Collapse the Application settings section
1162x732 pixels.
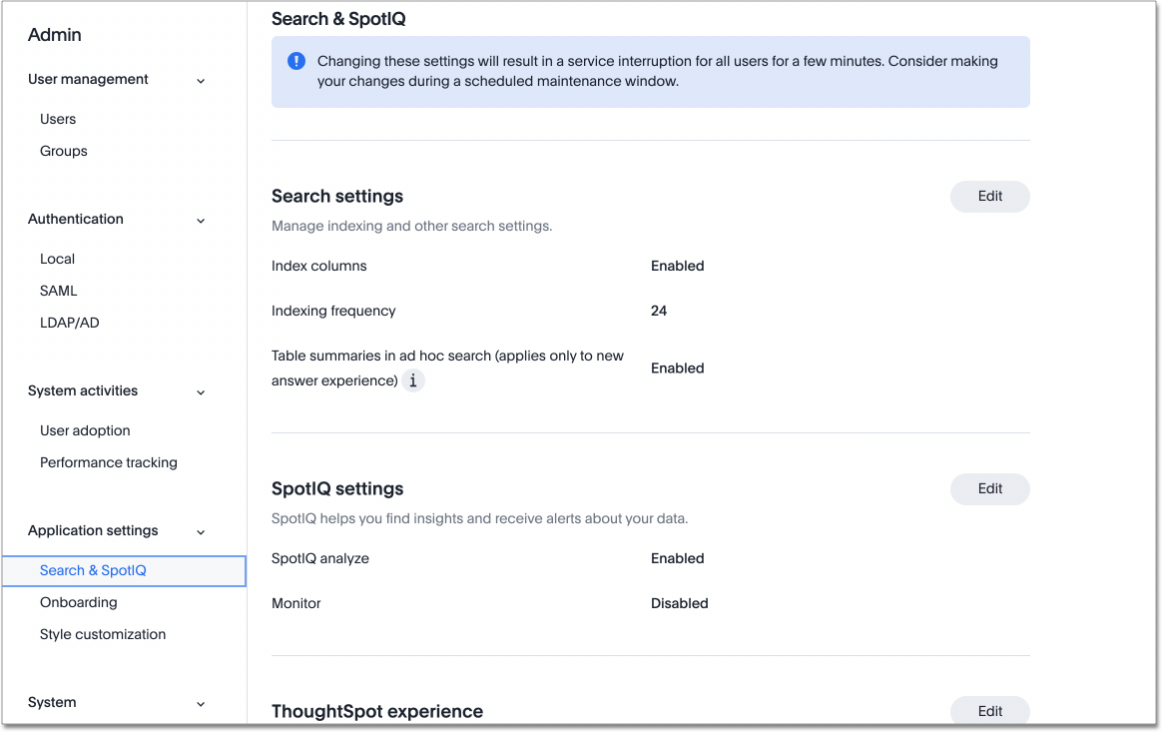point(201,530)
